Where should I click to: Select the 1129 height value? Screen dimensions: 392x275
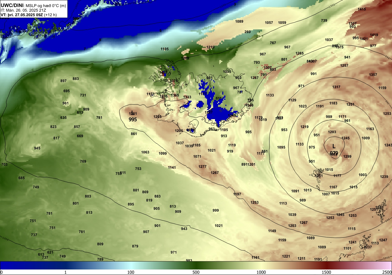292,100
